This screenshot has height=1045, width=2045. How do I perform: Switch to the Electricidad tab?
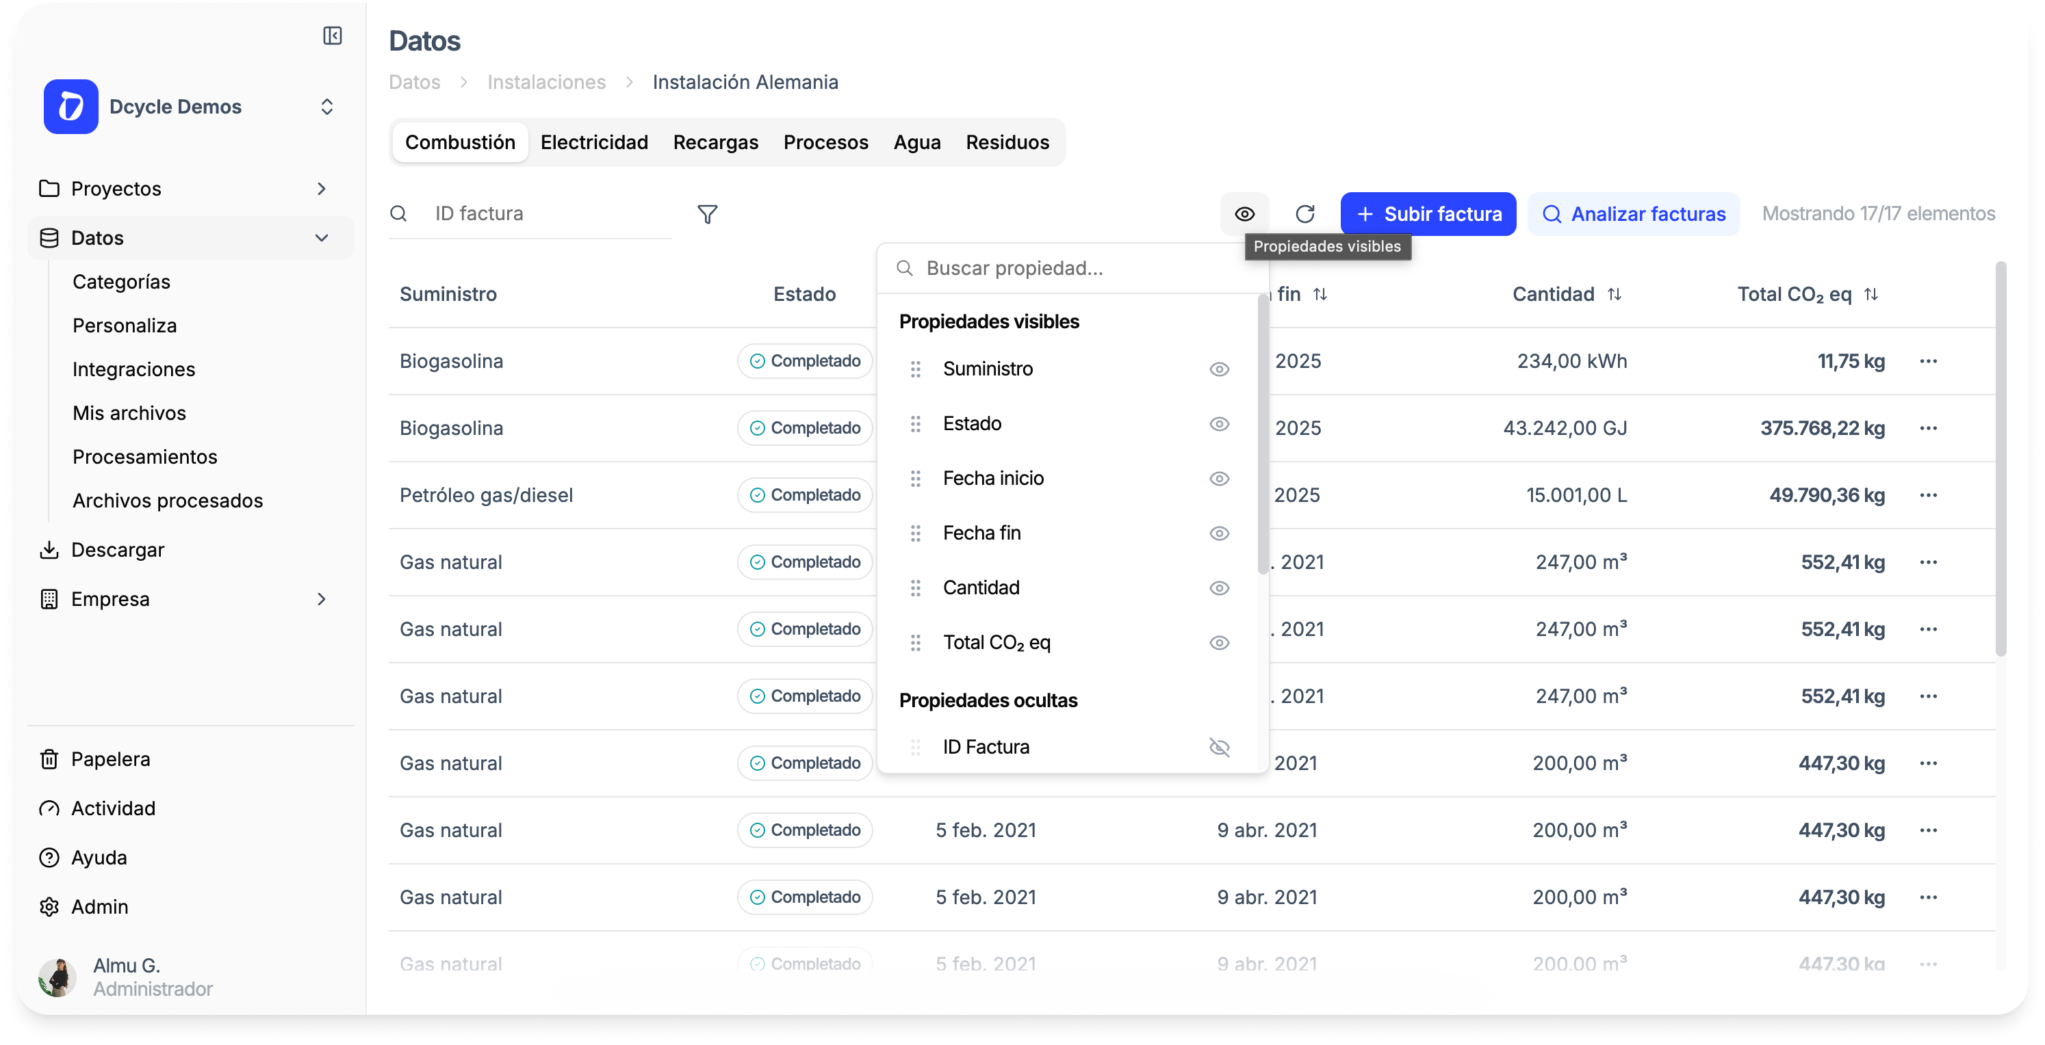tap(594, 142)
